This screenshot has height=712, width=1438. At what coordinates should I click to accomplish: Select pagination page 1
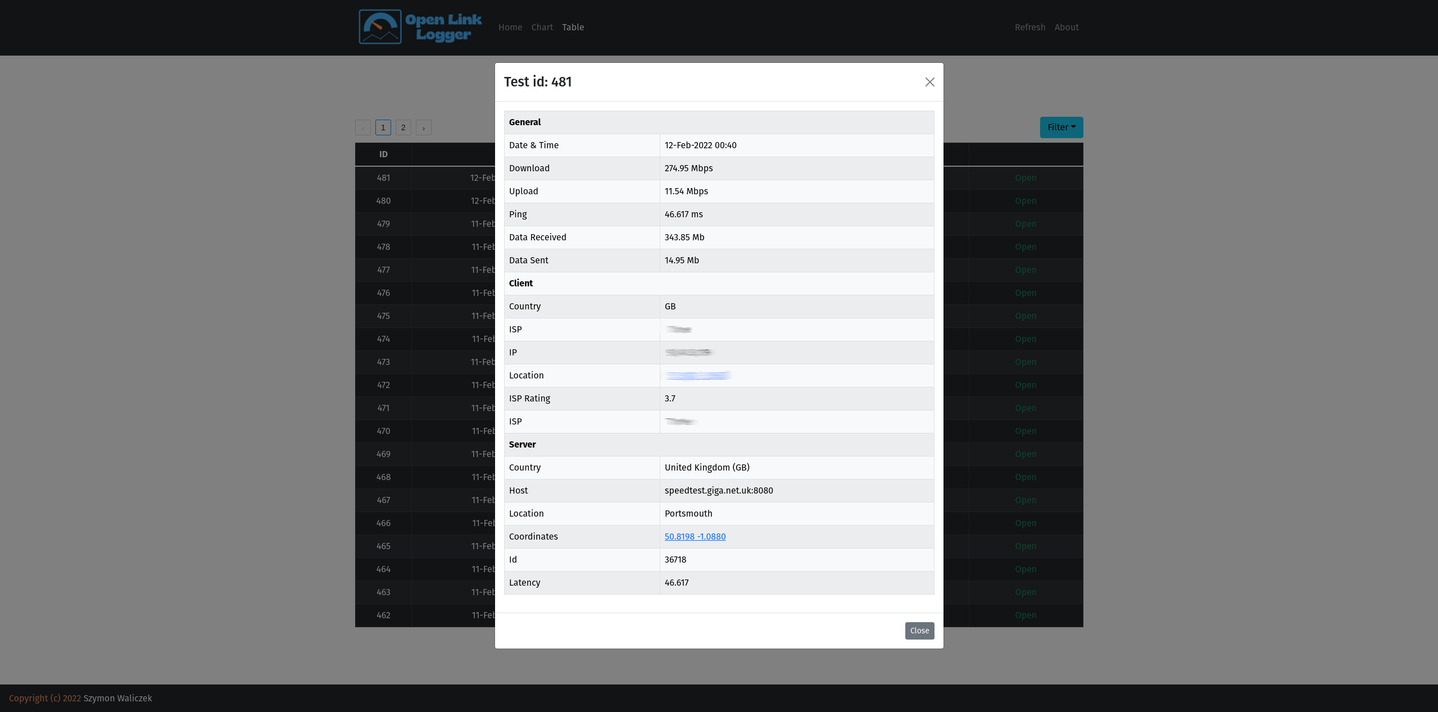click(383, 128)
